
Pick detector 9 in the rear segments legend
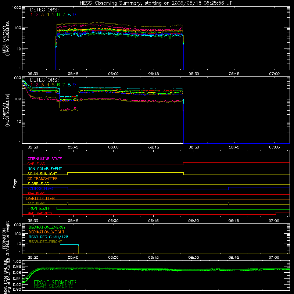75,85
